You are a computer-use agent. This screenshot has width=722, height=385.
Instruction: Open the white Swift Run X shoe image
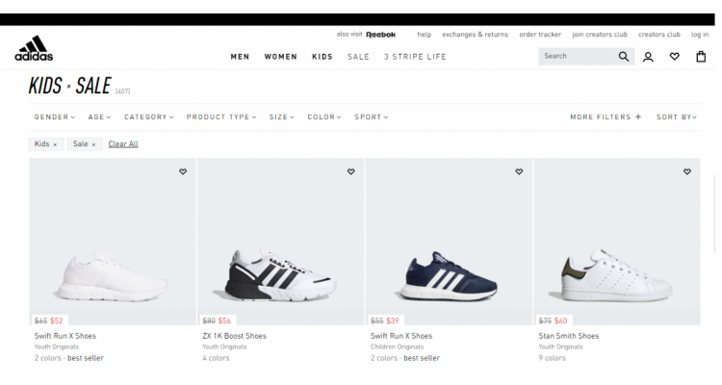pos(113,242)
